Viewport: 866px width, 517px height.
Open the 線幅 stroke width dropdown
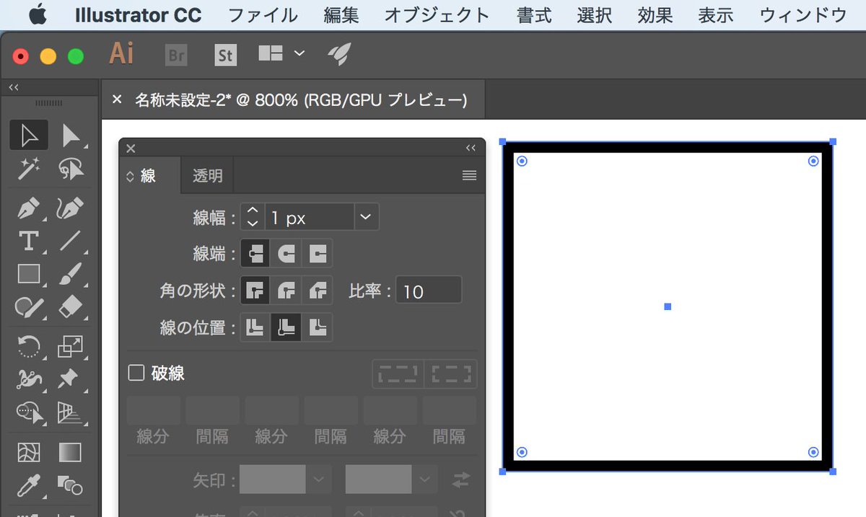pos(365,216)
